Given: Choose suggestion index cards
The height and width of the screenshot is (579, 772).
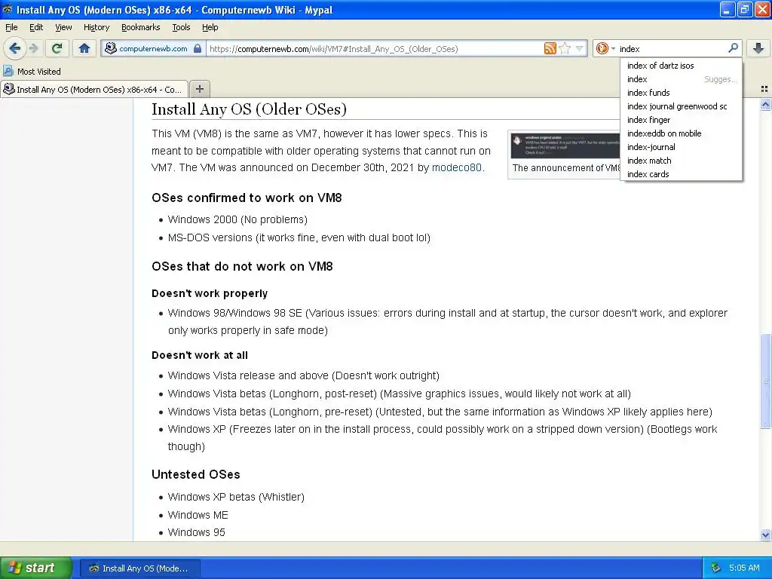Looking at the screenshot, I should point(682,174).
